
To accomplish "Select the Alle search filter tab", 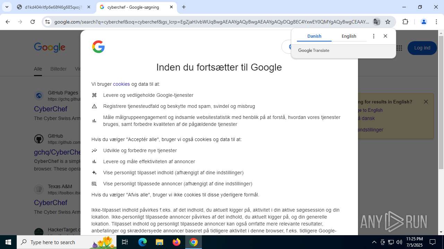I will coord(38,69).
